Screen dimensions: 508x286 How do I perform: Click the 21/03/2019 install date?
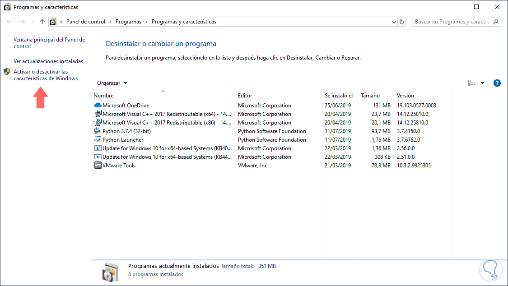click(x=338, y=165)
